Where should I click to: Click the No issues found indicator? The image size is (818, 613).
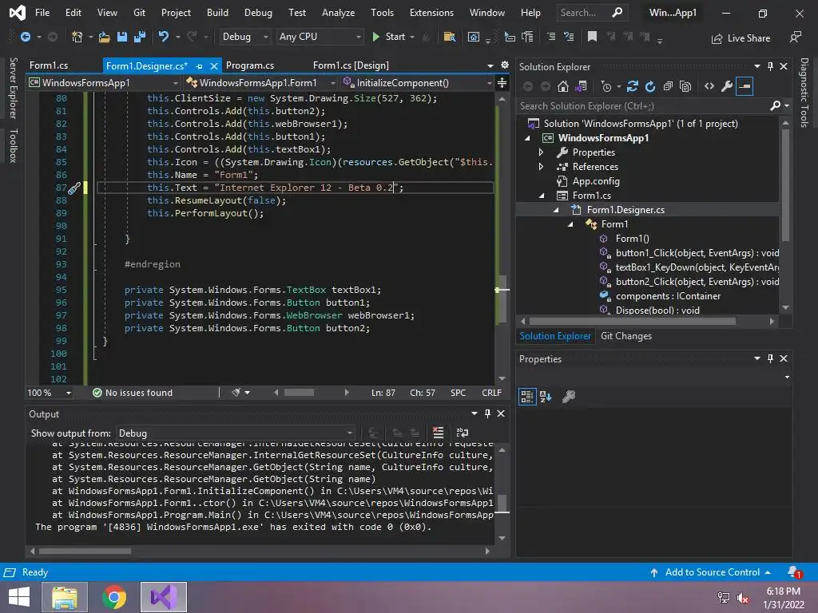tap(133, 393)
